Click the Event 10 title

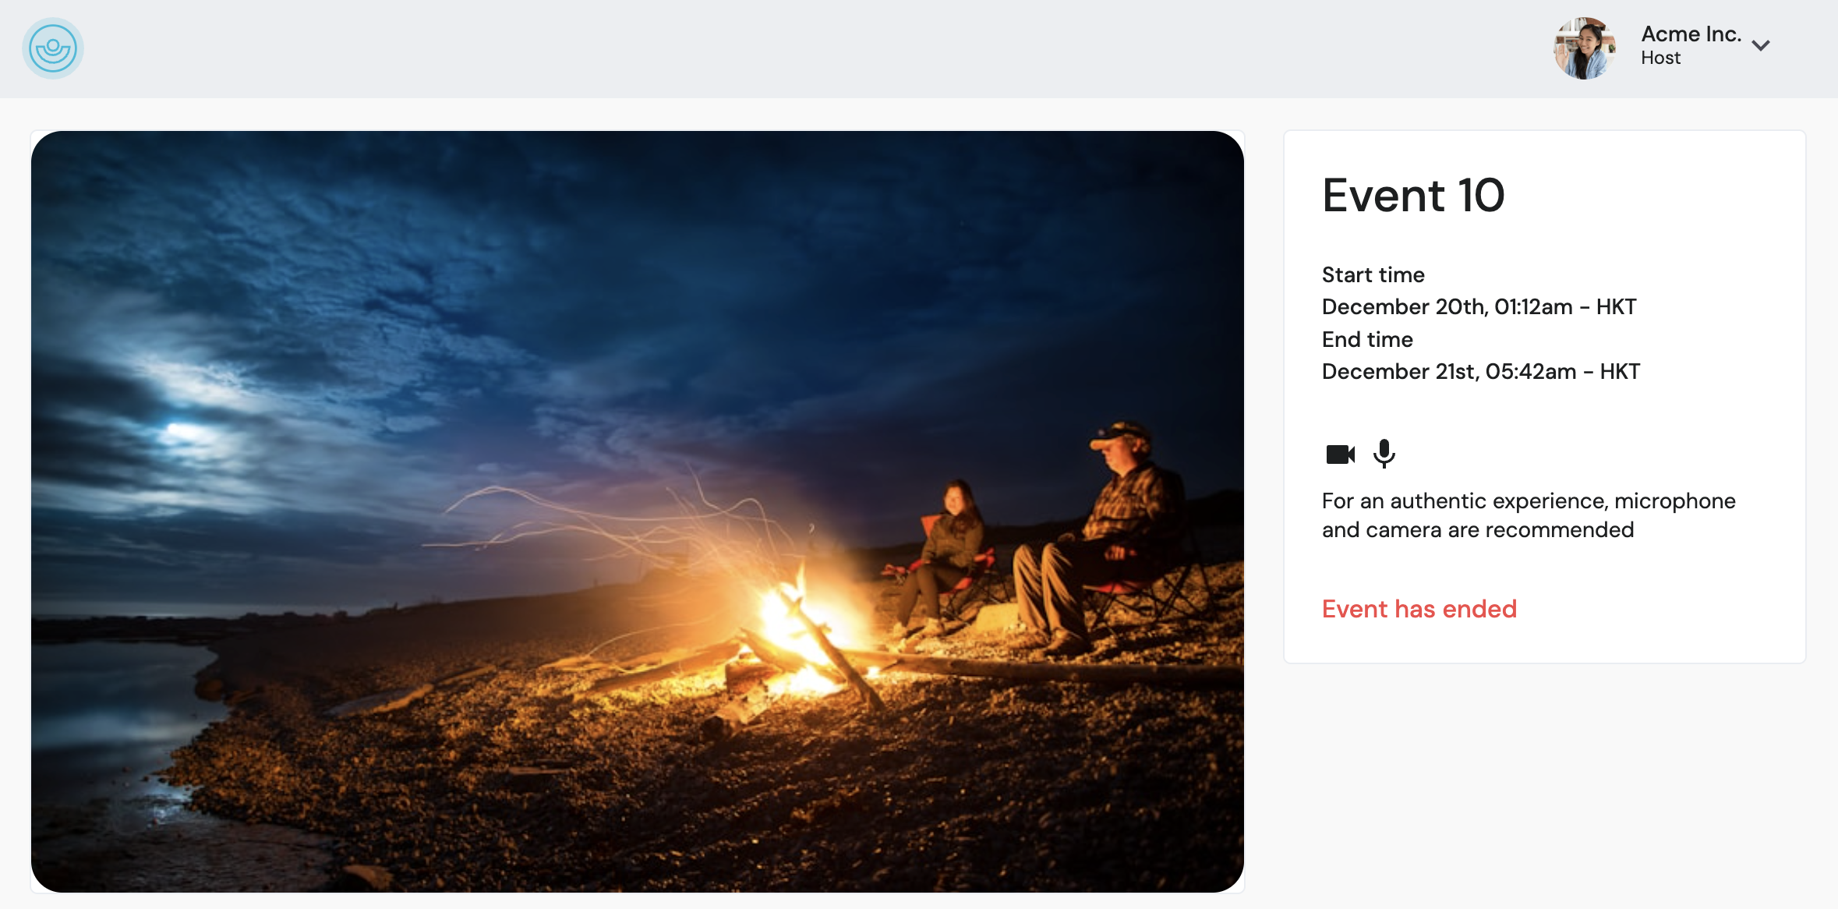pyautogui.click(x=1413, y=195)
